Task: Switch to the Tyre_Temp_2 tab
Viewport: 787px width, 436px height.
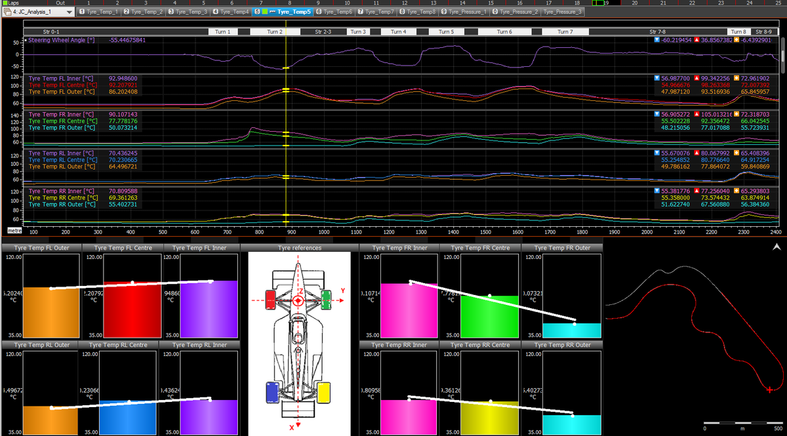Action: [x=144, y=12]
